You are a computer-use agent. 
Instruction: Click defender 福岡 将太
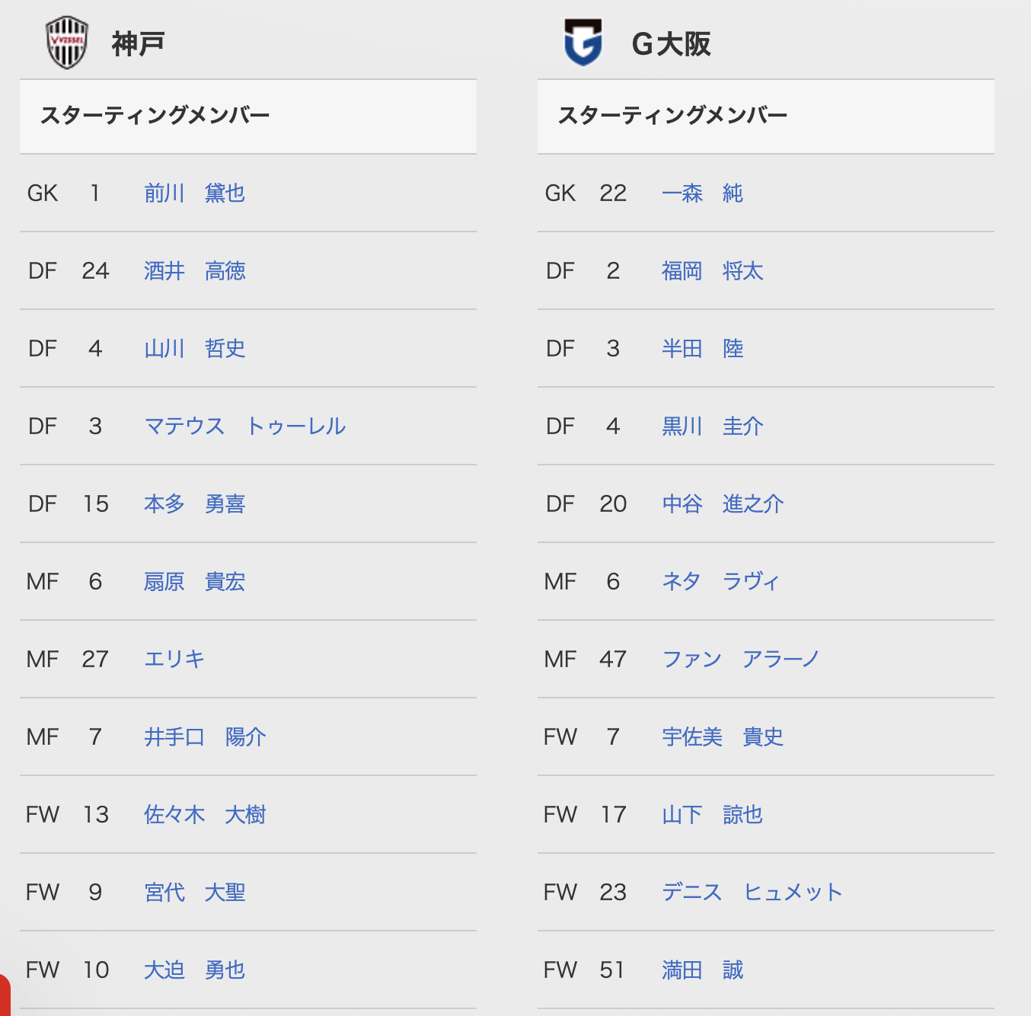tap(713, 271)
